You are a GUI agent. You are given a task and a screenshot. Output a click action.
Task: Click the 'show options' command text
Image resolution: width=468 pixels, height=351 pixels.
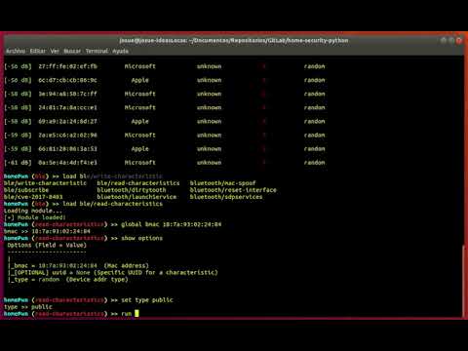(141, 238)
